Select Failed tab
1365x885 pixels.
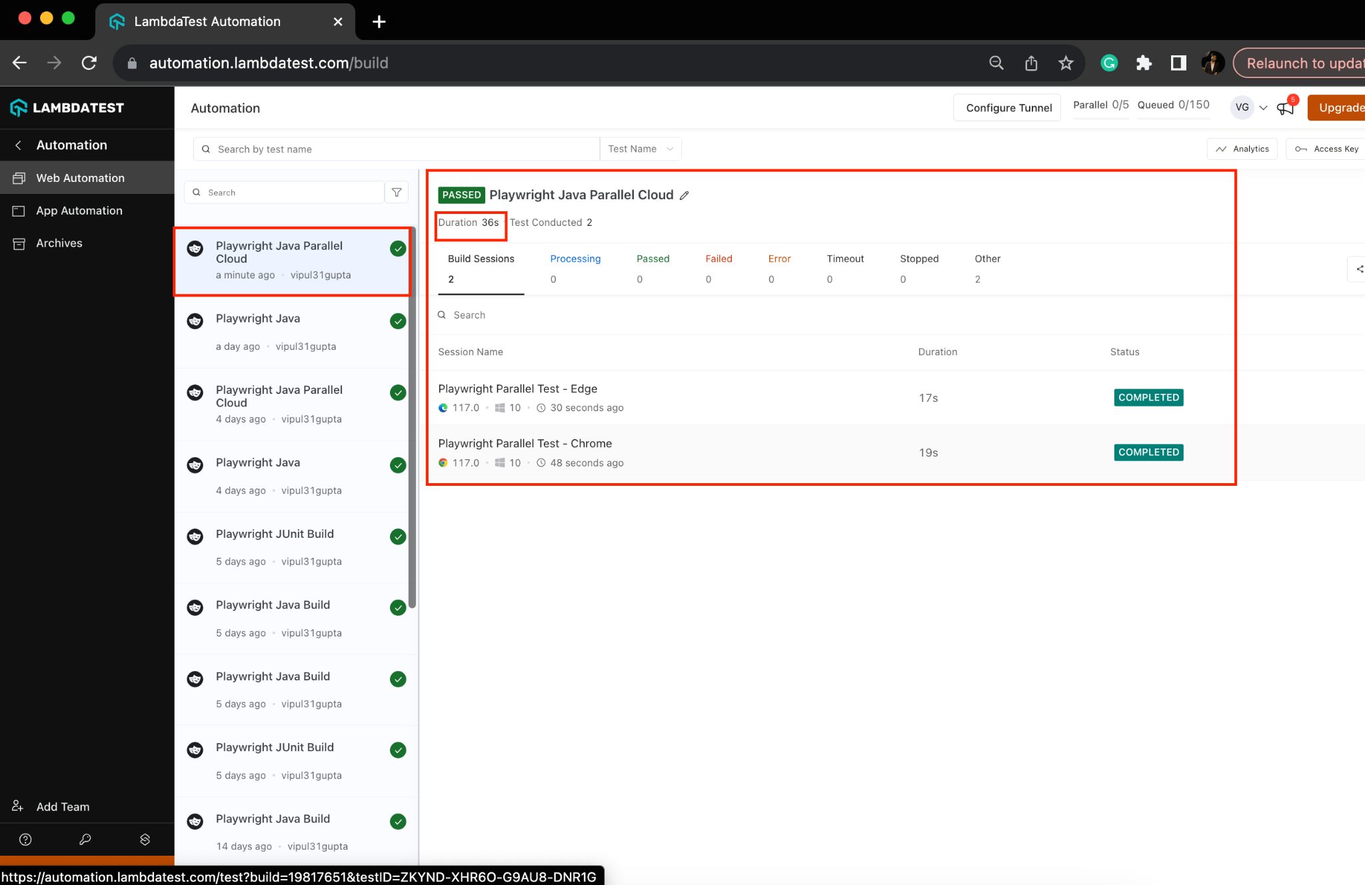pos(718,269)
